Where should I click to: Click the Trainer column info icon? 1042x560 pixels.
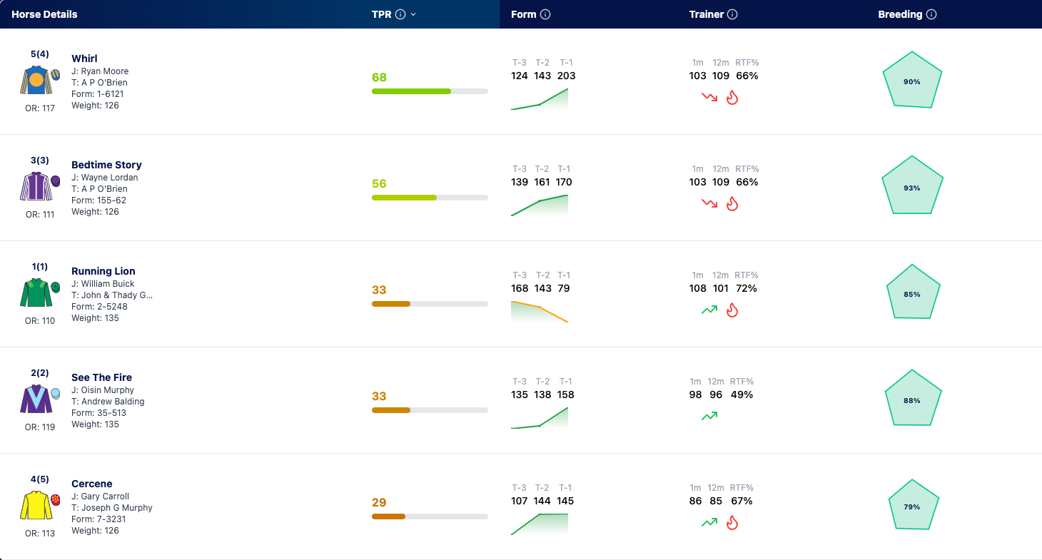(732, 14)
